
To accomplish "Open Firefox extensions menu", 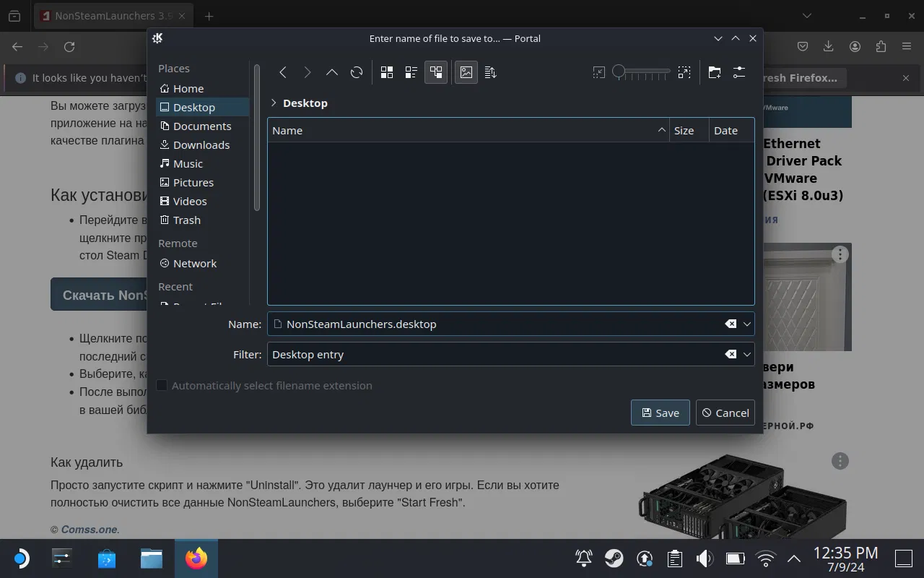I will 881,46.
